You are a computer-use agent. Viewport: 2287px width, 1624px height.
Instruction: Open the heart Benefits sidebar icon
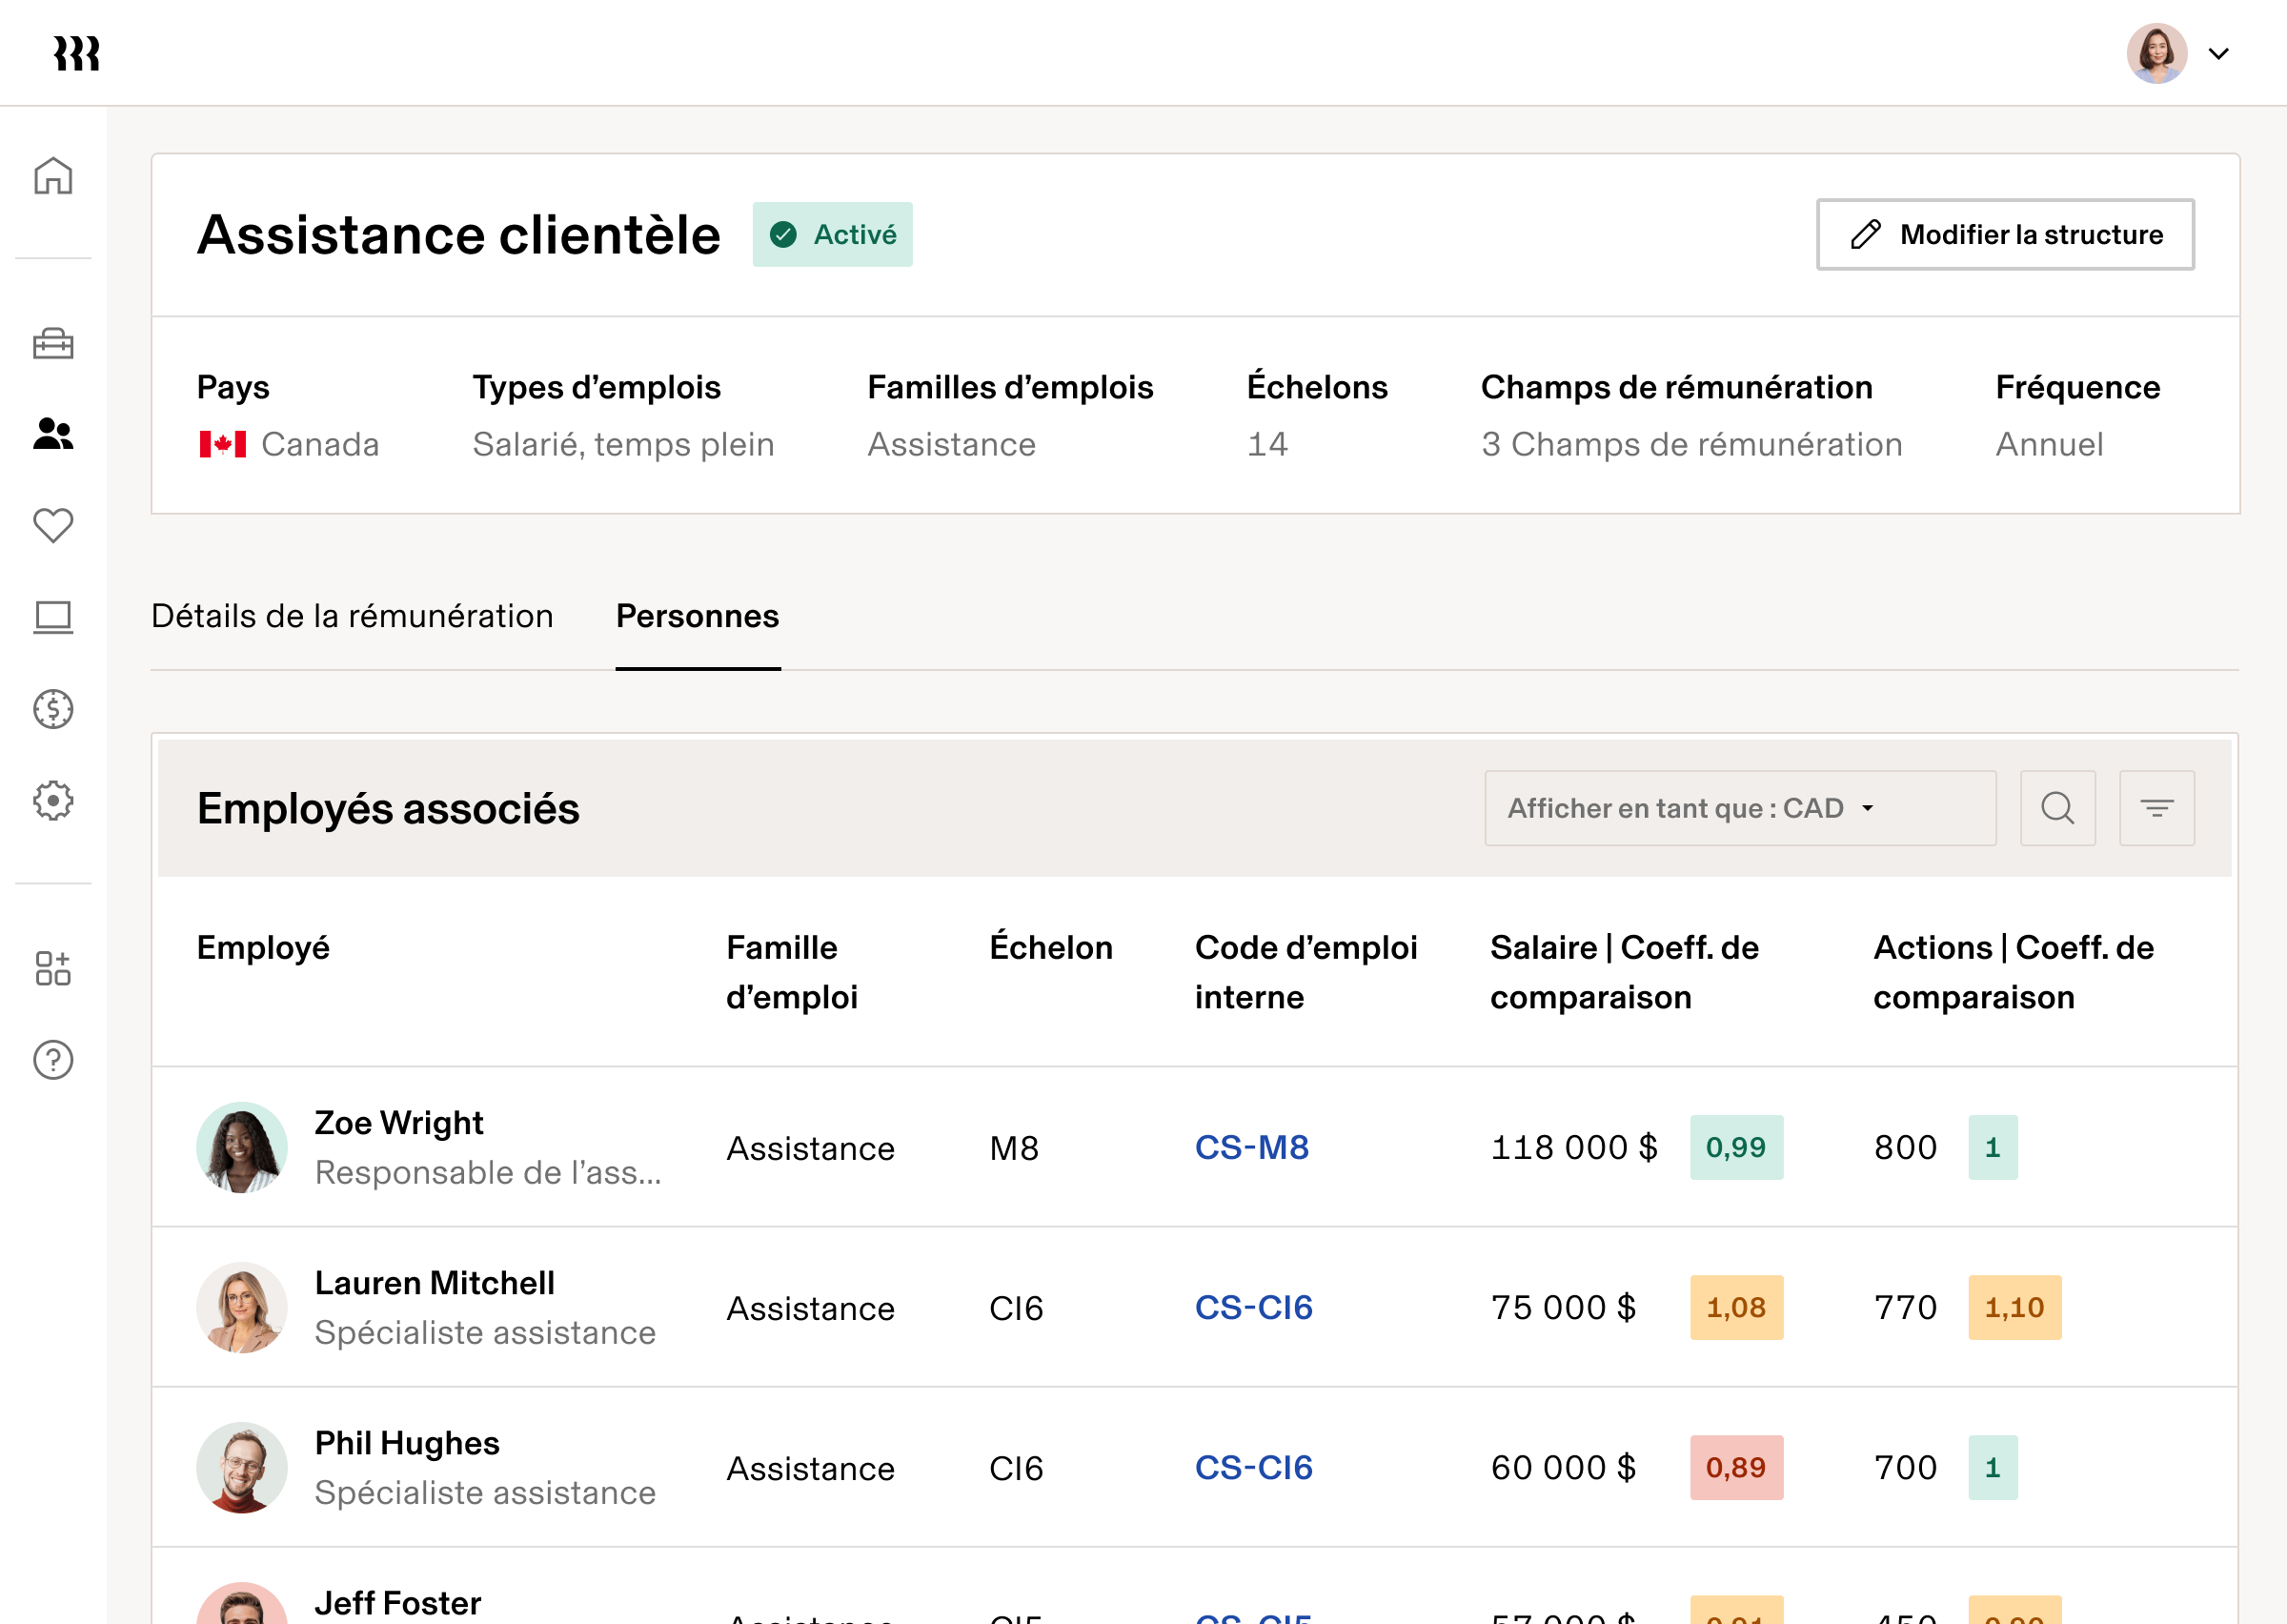point(53,525)
